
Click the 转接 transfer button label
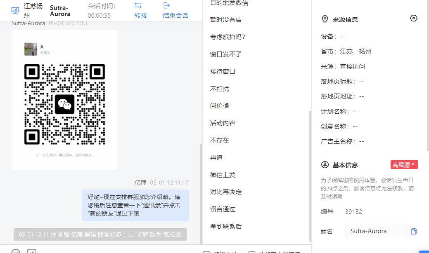(141, 16)
